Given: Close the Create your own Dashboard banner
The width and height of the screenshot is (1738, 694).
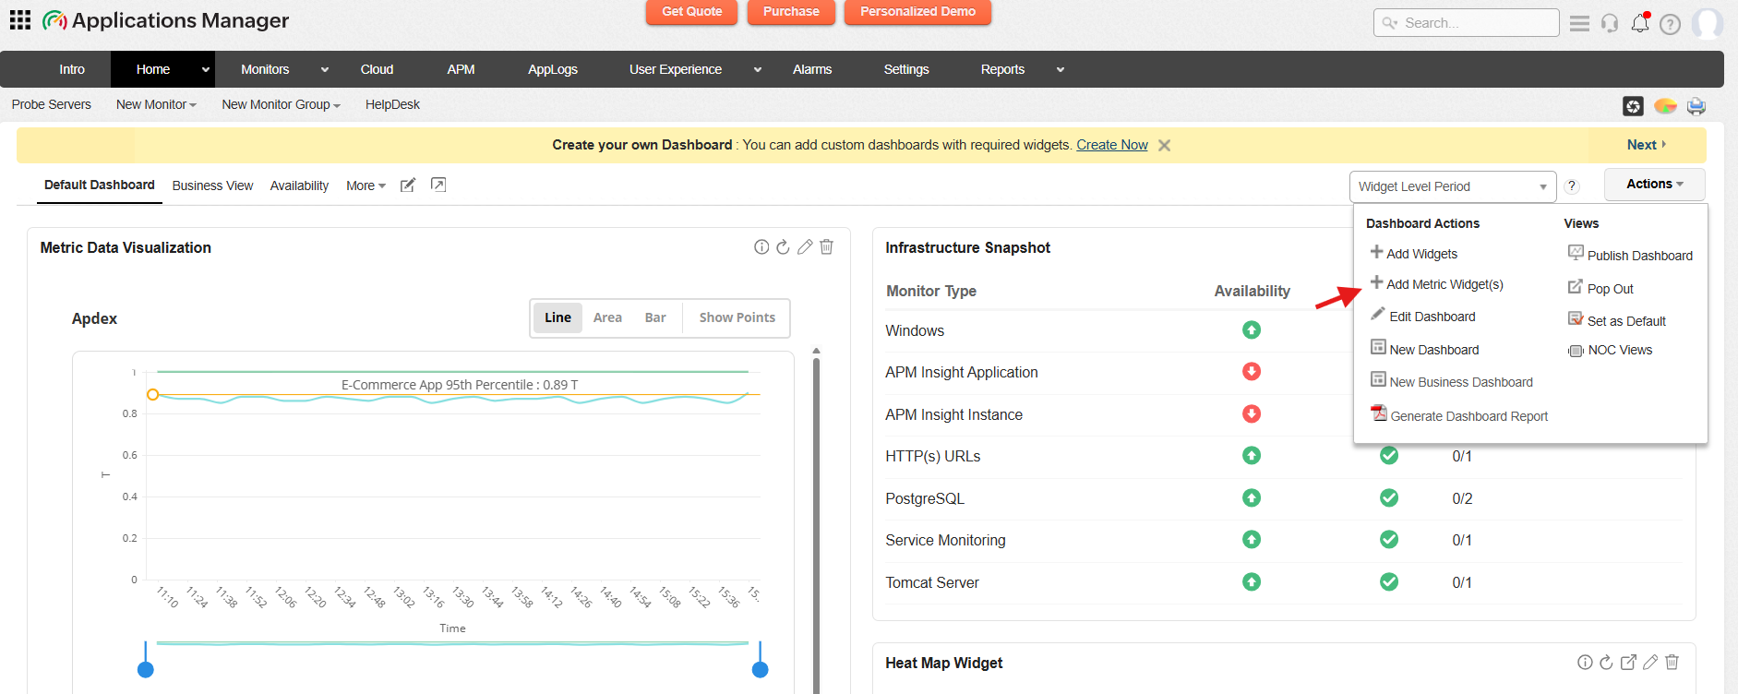Looking at the screenshot, I should coord(1165,145).
